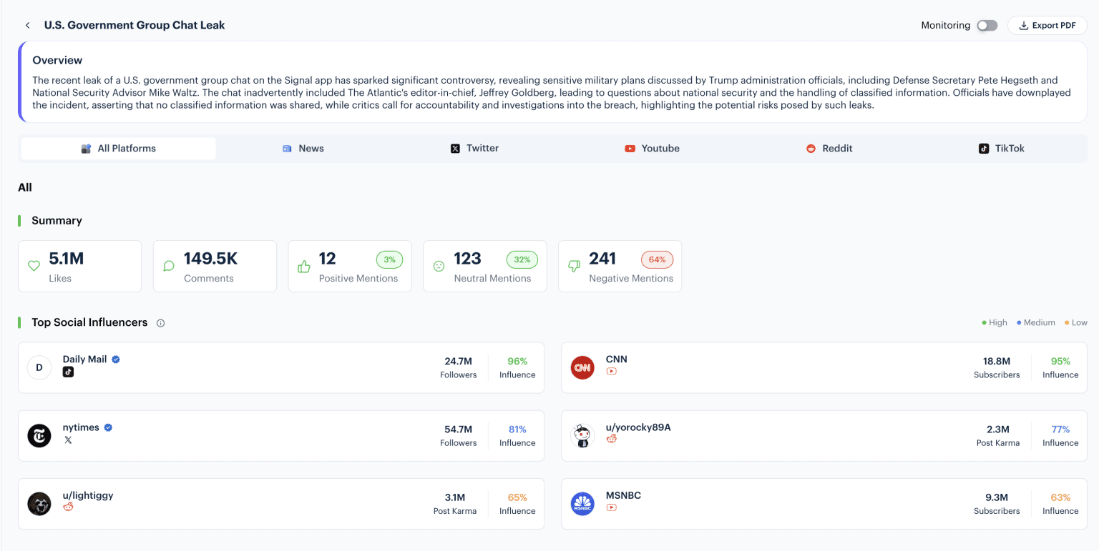Click the 64% Negative Mentions badge
The width and height of the screenshot is (1099, 551).
click(657, 259)
